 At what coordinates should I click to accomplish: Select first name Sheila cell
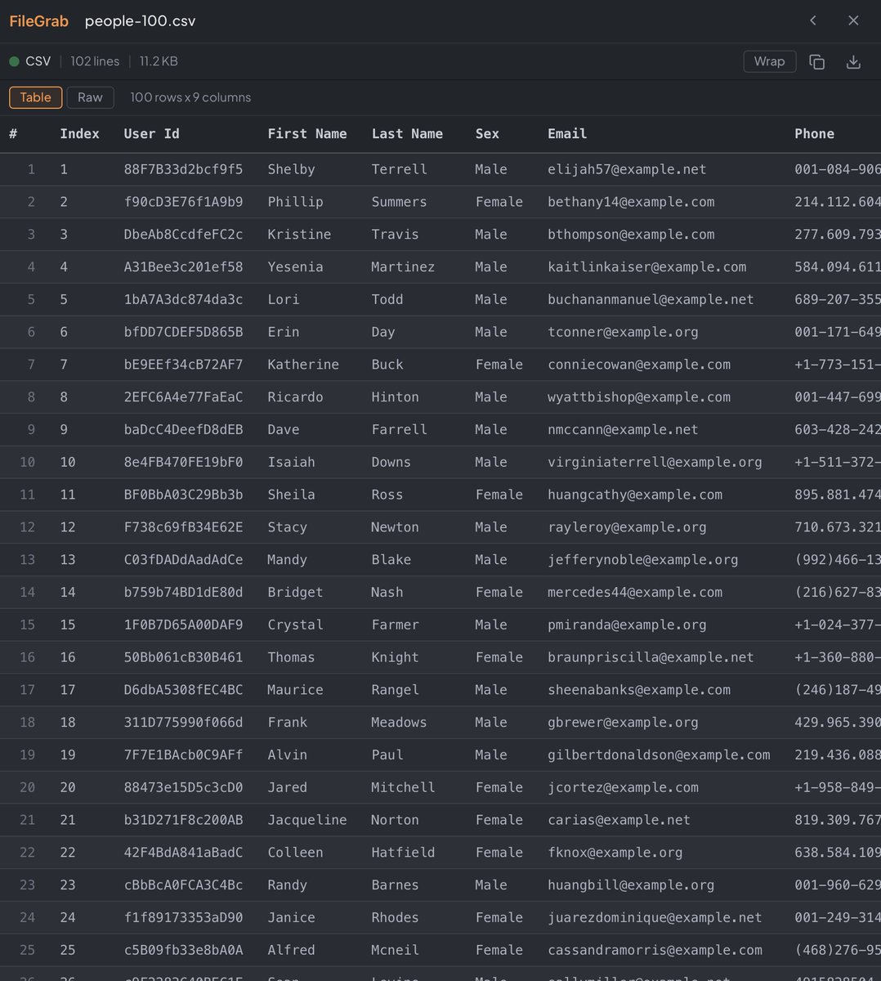[x=291, y=495]
